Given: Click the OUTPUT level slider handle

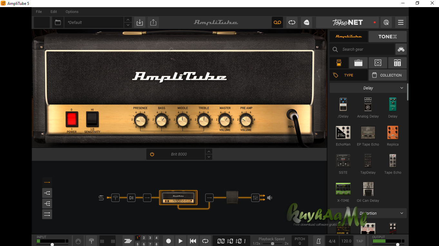Looking at the screenshot, I should tap(397, 245).
